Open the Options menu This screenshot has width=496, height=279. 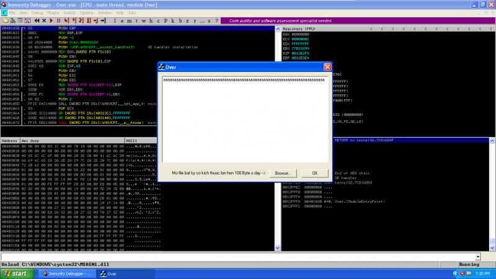click(86, 12)
